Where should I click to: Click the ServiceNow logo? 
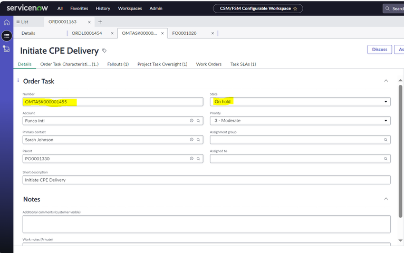pyautogui.click(x=27, y=8)
